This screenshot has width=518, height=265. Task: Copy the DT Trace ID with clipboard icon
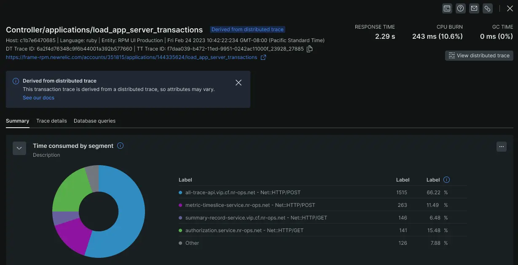click(310, 49)
